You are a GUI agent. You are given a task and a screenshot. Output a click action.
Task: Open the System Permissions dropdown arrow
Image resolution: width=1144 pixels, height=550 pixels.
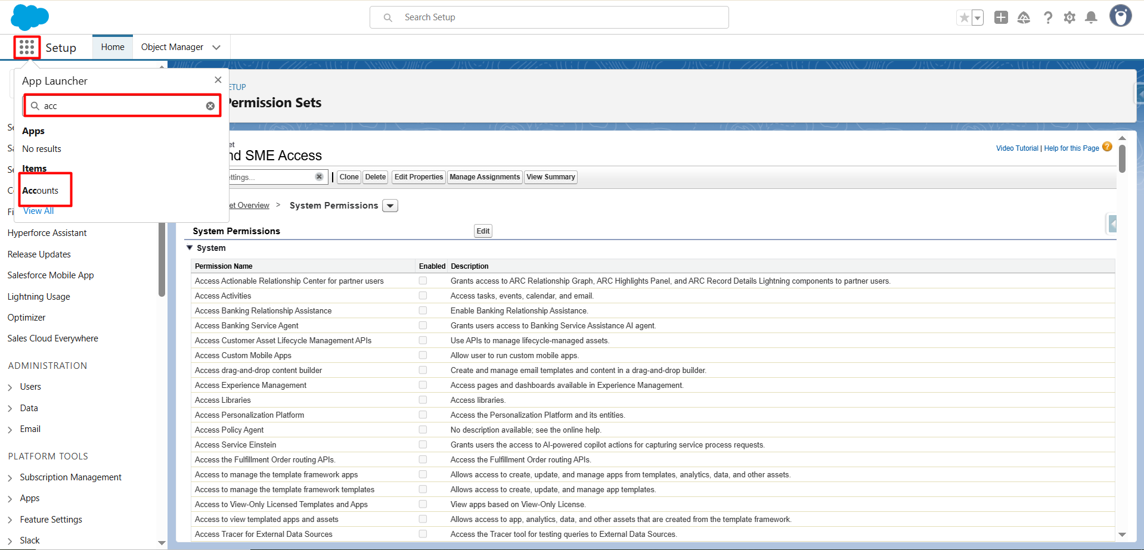(x=390, y=206)
